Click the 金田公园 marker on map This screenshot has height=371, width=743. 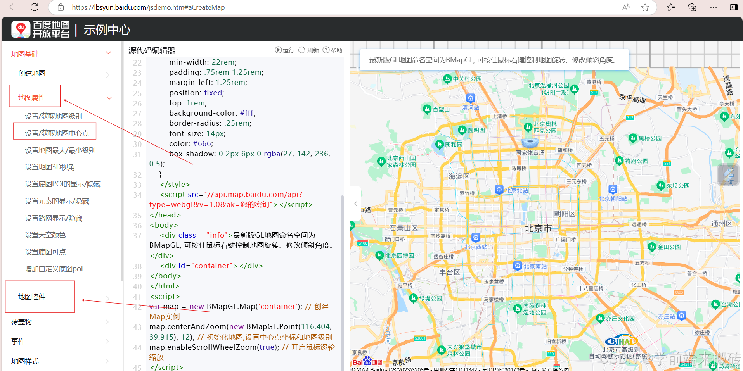click(x=652, y=247)
